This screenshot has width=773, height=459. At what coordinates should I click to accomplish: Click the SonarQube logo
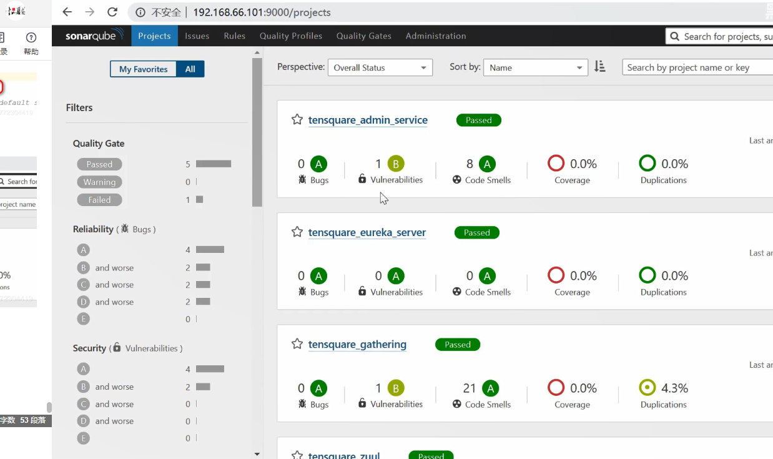pos(94,36)
